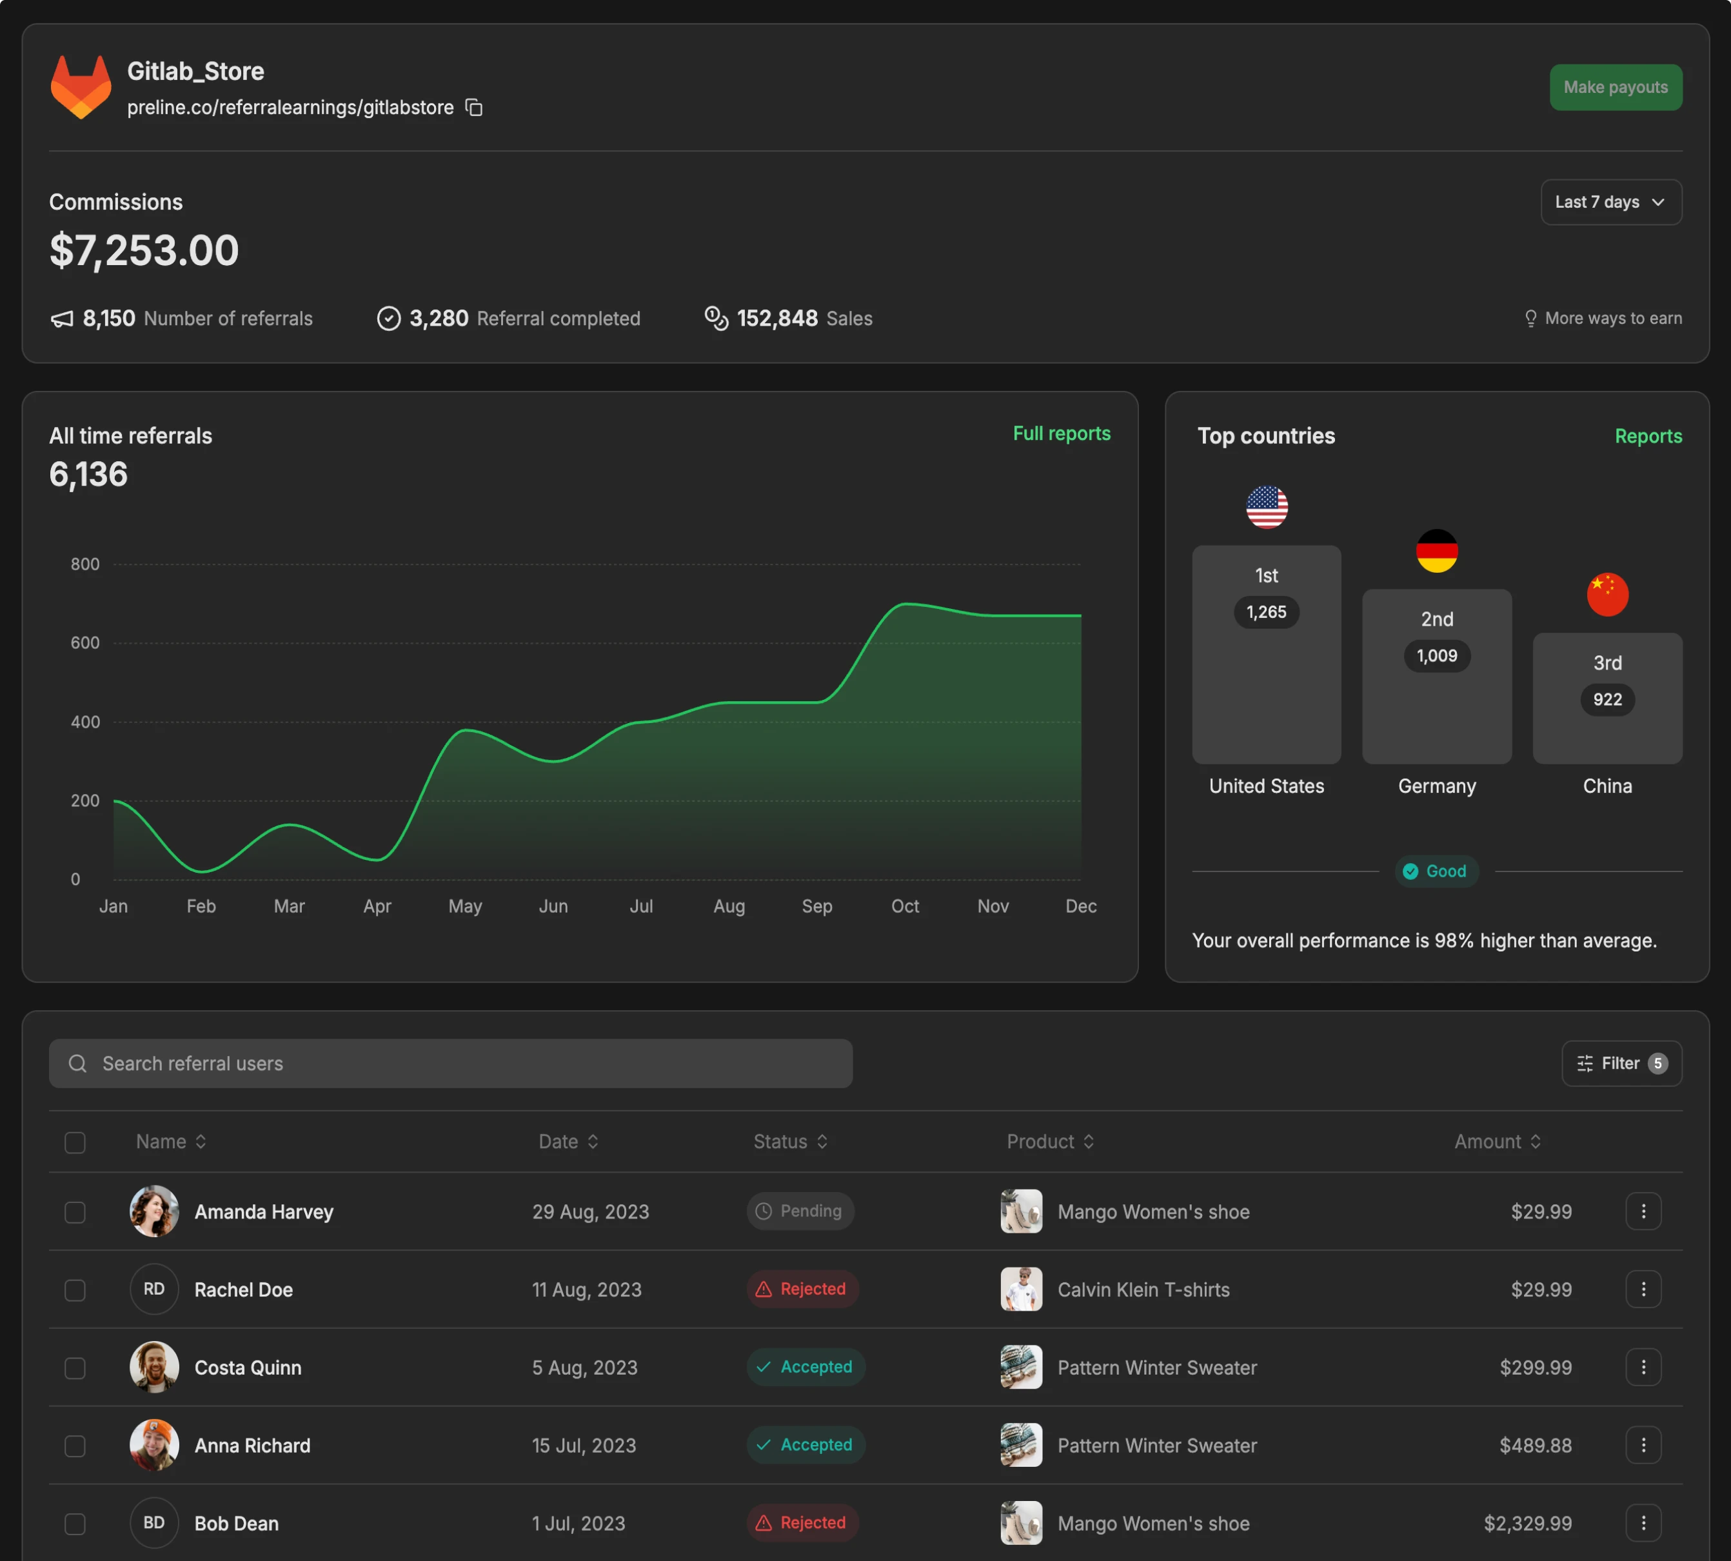
Task: Open row actions for Bob Dean
Action: click(1642, 1522)
